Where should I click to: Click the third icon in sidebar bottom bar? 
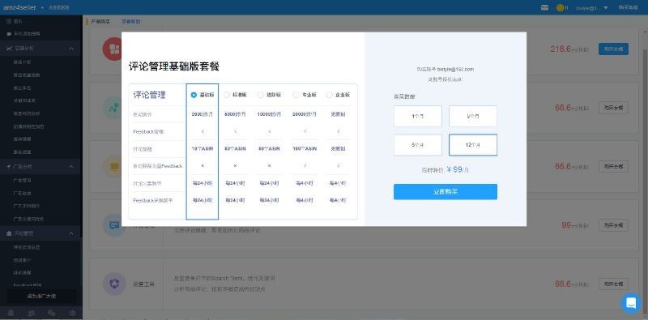(52, 313)
